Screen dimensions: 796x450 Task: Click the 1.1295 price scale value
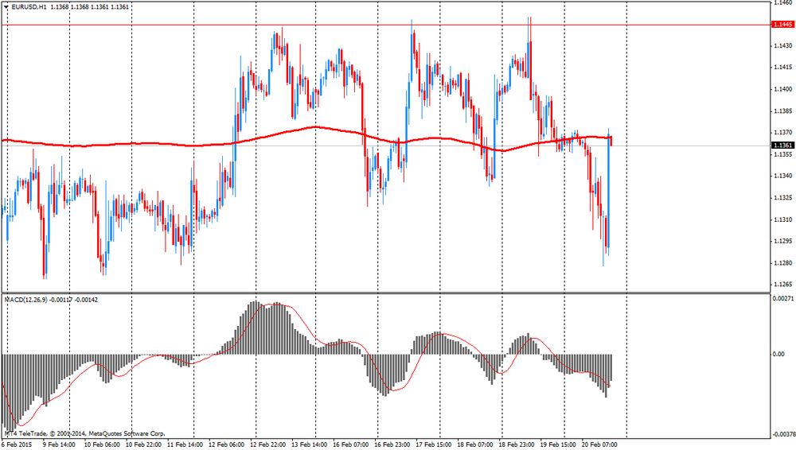coord(782,241)
